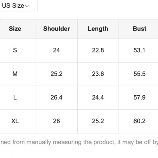Viewport: 158px width, 158px height.
Task: Click the chevron arrow beside US Size
Action: click(27, 6)
